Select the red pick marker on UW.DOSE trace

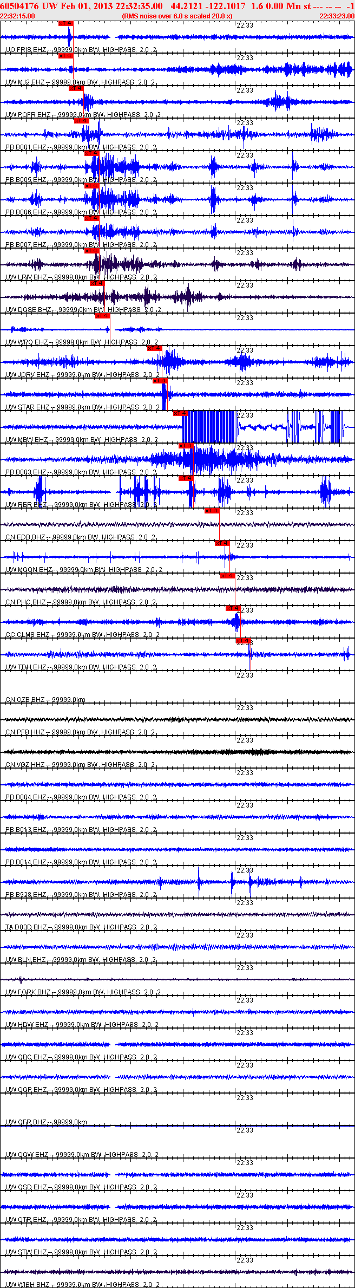tap(97, 283)
